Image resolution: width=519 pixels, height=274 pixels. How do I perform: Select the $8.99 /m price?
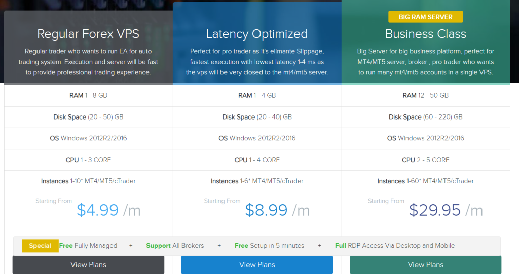(x=277, y=210)
